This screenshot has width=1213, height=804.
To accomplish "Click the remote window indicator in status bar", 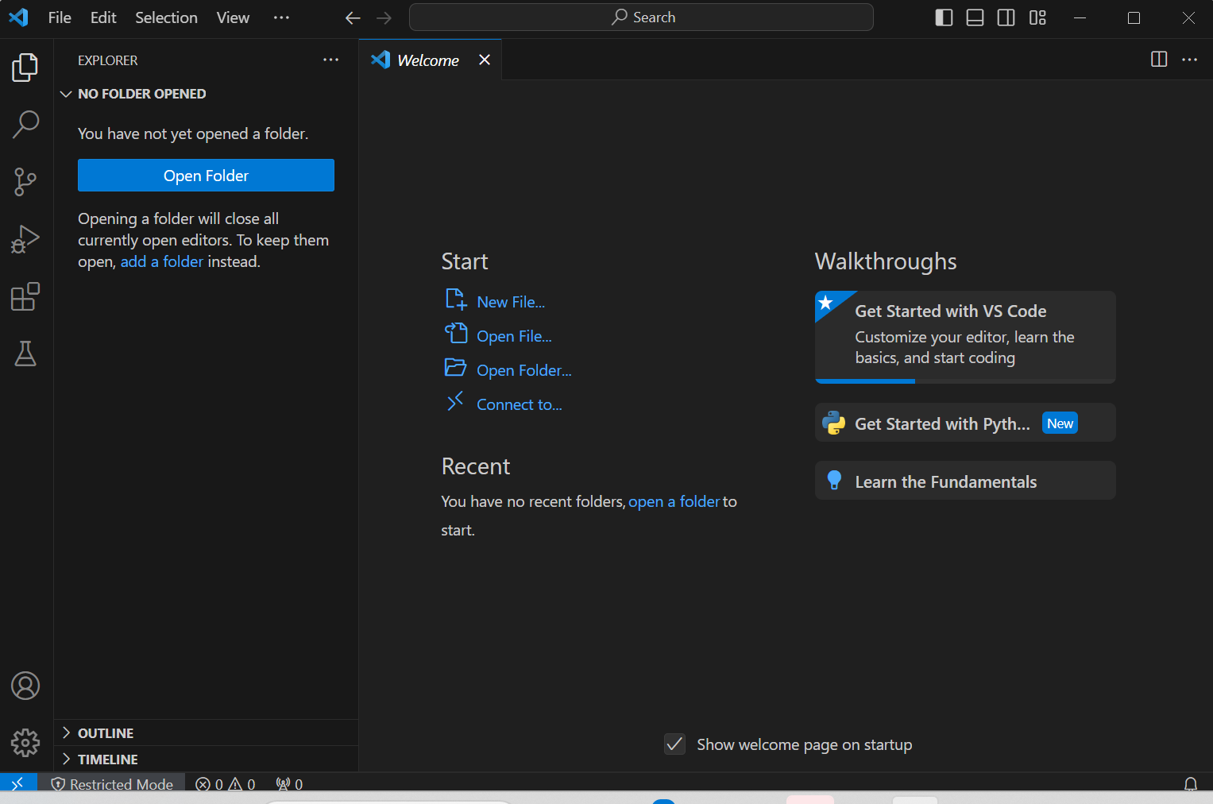I will tap(17, 783).
